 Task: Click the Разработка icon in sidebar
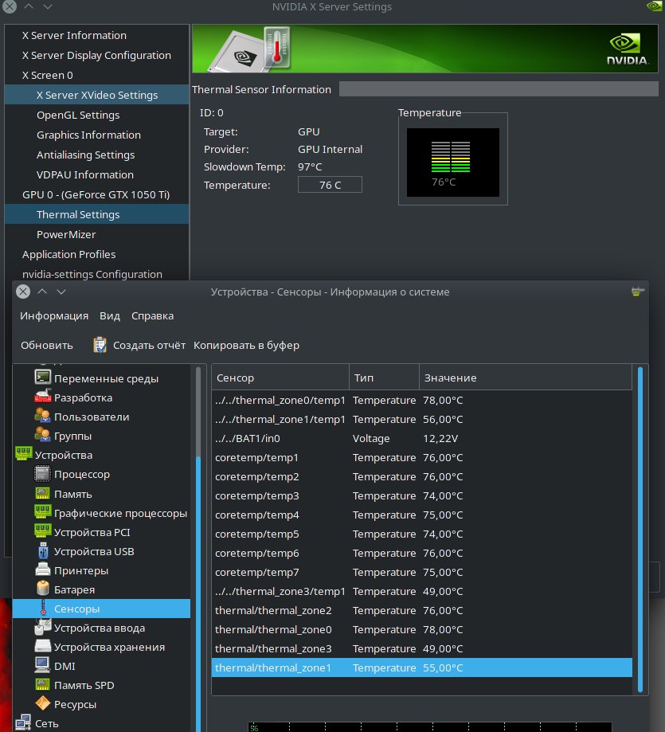pos(42,397)
